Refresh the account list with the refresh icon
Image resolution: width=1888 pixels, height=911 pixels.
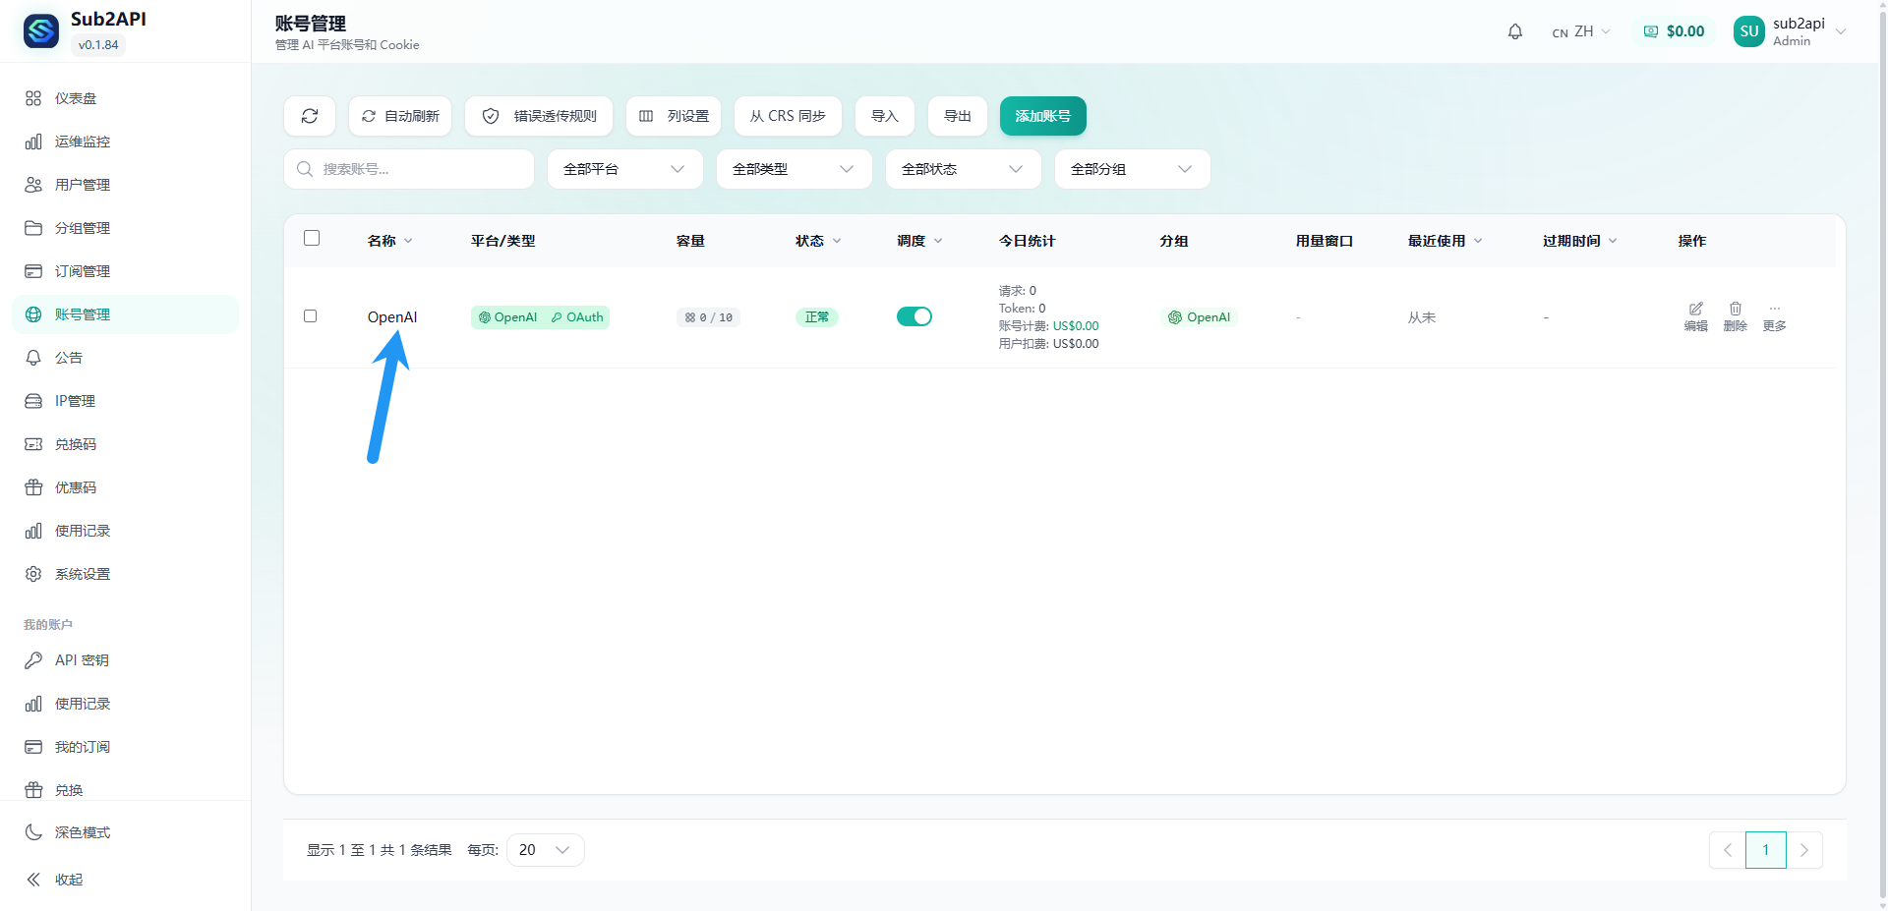309,116
